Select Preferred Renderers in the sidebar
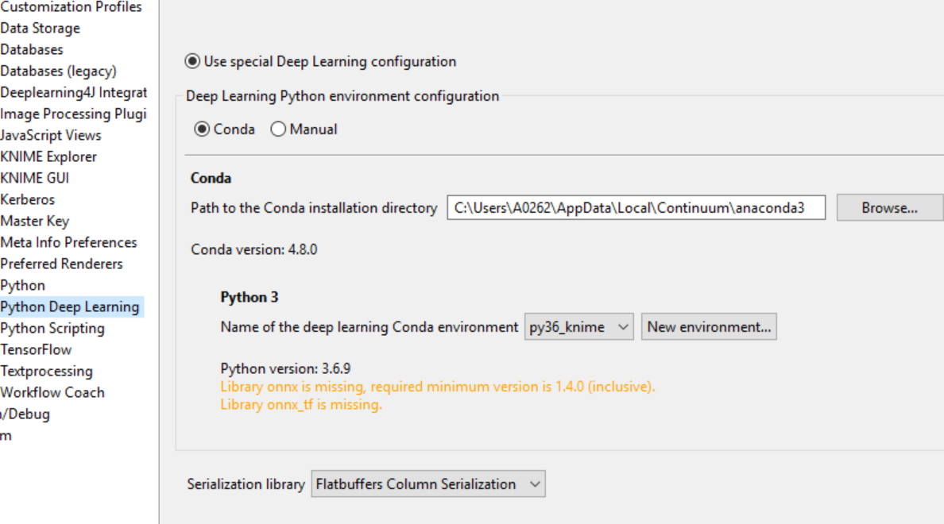This screenshot has height=524, width=944. tap(61, 264)
